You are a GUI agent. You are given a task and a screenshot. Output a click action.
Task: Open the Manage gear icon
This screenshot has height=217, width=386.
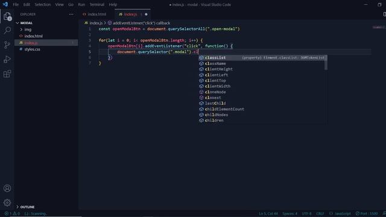pyautogui.click(x=7, y=203)
